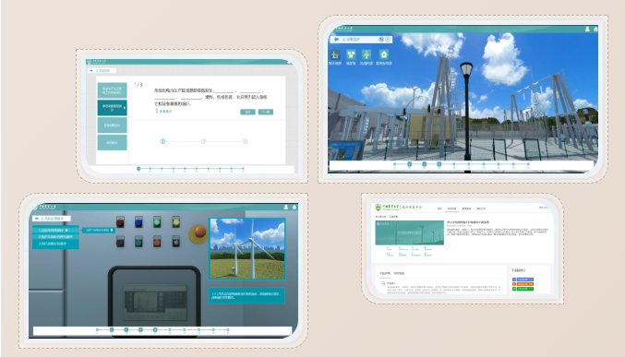Go home via control panel header icon
Image resolution: width=625 pixels, height=357 pixels.
[294, 208]
